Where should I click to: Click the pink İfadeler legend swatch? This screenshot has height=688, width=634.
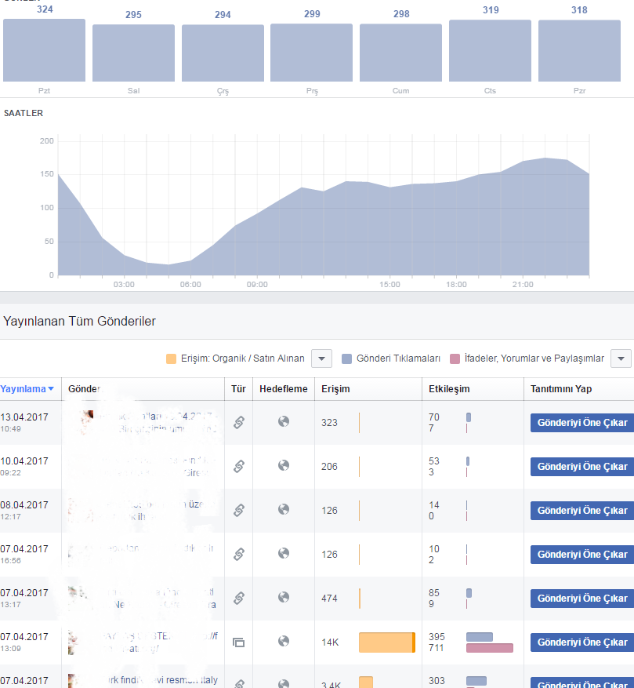(455, 359)
